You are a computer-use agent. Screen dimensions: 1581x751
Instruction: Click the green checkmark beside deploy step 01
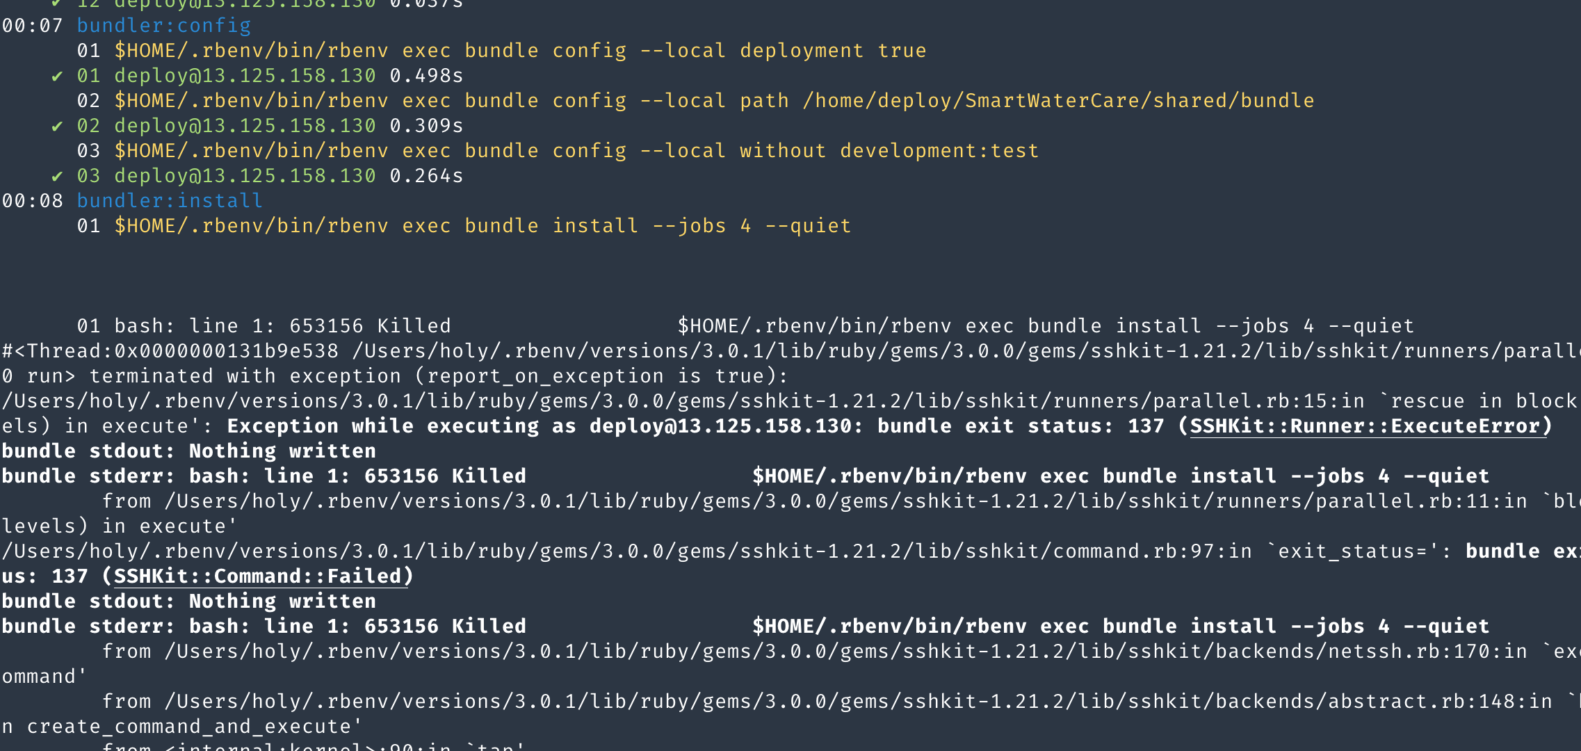pyautogui.click(x=59, y=75)
